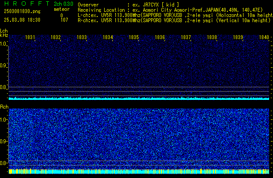Click the 1837 time marker
This screenshot has height=178, width=273.
coord(186,37)
